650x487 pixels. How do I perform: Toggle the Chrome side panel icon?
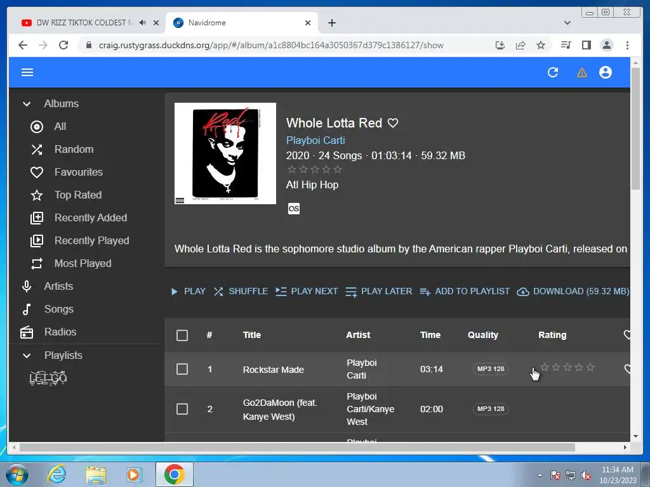(586, 45)
